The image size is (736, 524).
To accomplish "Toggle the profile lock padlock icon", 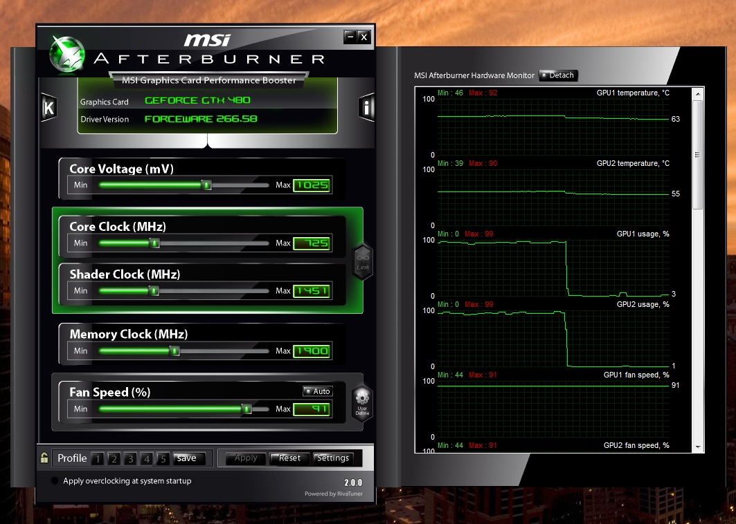I will (44, 458).
